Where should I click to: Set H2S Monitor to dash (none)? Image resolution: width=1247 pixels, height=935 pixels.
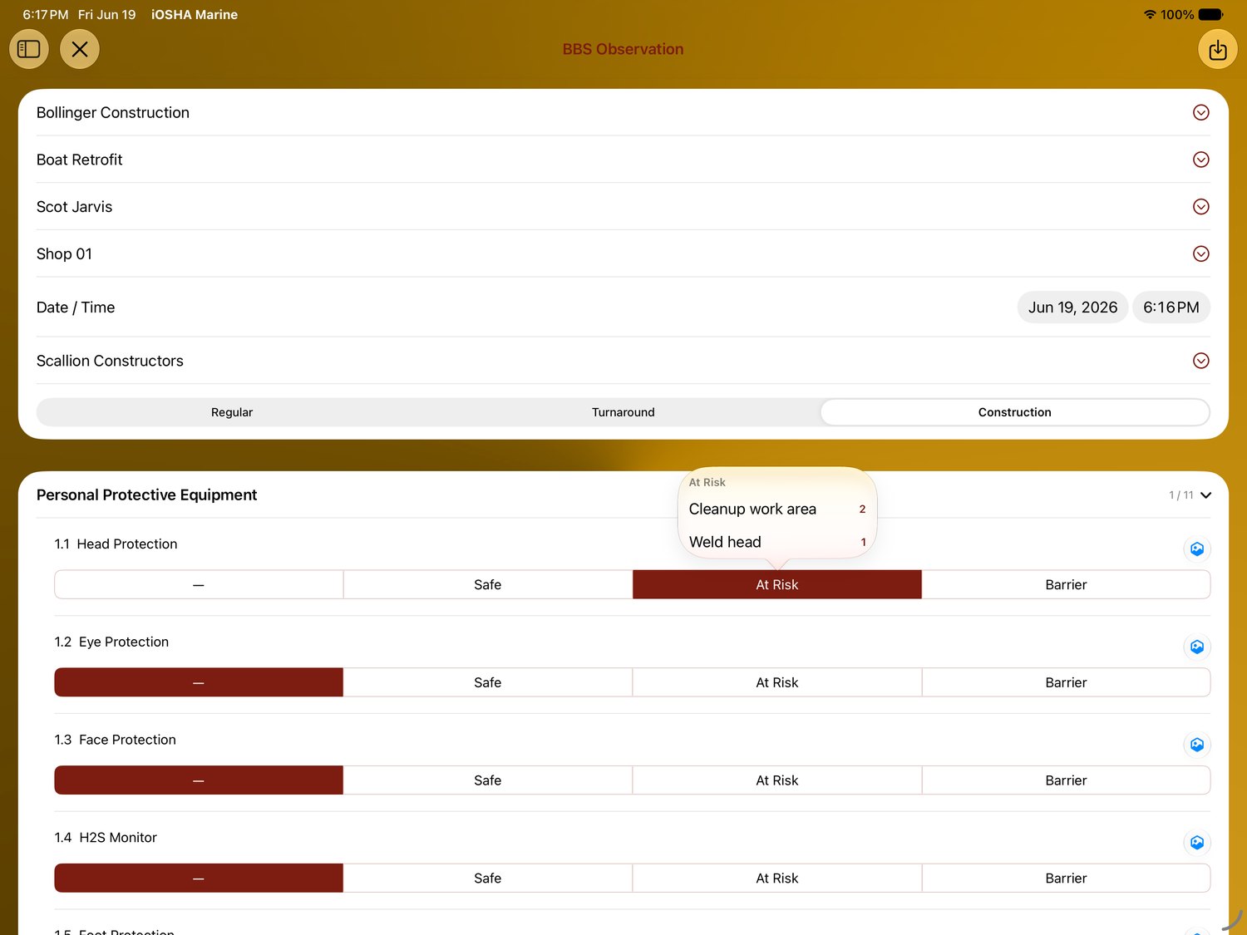pos(199,878)
